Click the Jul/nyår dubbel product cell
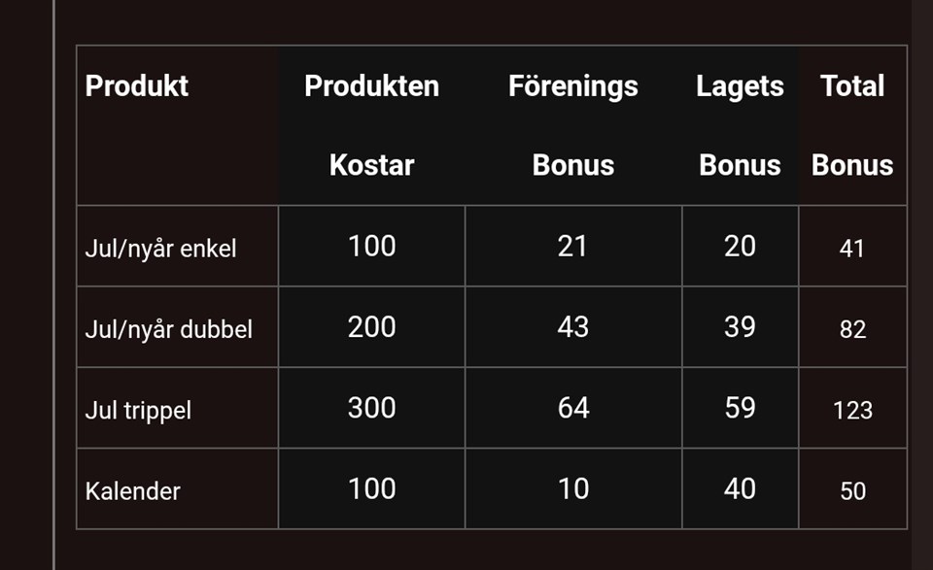Viewport: 933px width, 570px height. coord(168,329)
